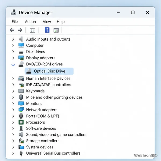Image resolution: width=161 pixels, height=161 pixels.
Task: Open the Help menu
Action: (x=61, y=22)
